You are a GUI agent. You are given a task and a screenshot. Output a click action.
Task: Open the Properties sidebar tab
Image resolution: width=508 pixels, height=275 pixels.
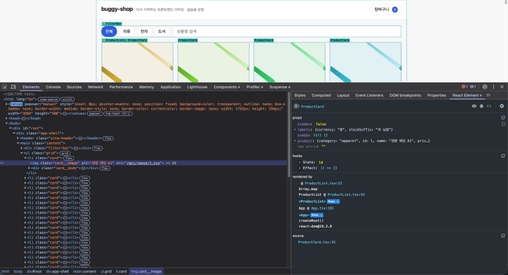[x=436, y=95]
